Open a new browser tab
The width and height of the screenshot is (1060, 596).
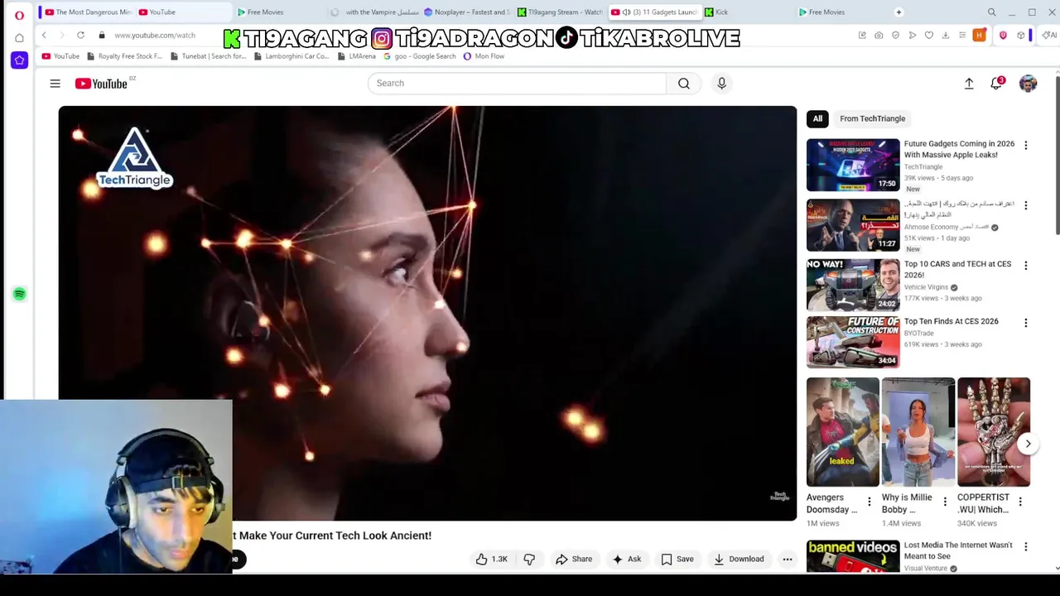pyautogui.click(x=899, y=12)
